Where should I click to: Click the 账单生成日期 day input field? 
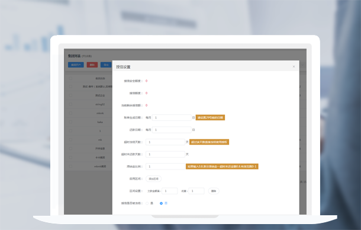pos(172,117)
